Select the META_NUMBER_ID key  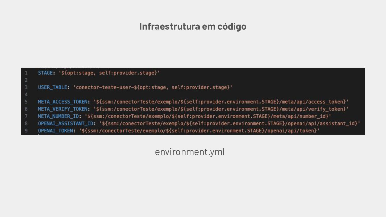coord(58,116)
